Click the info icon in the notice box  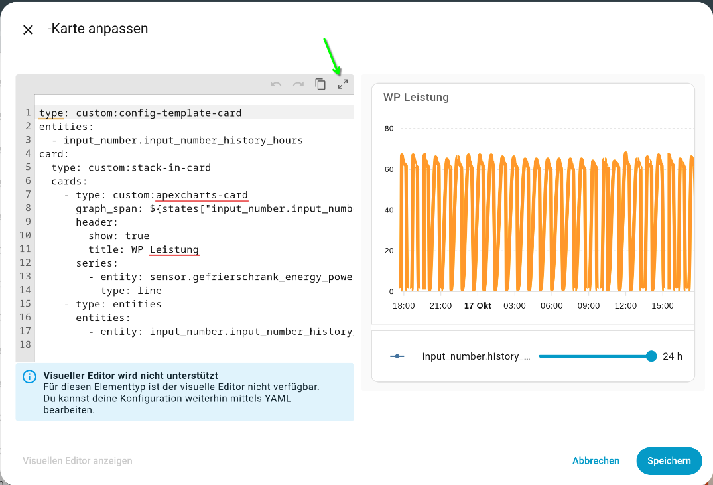[30, 377]
